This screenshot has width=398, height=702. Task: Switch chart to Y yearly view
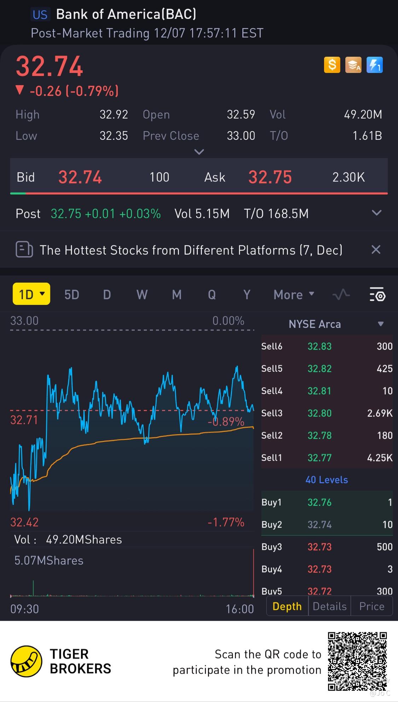point(247,294)
